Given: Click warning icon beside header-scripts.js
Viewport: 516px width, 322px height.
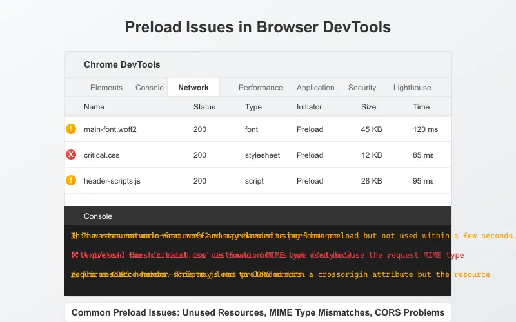Looking at the screenshot, I should 71,180.
